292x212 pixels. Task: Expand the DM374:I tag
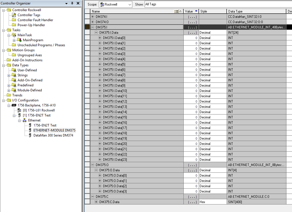coord(93,17)
